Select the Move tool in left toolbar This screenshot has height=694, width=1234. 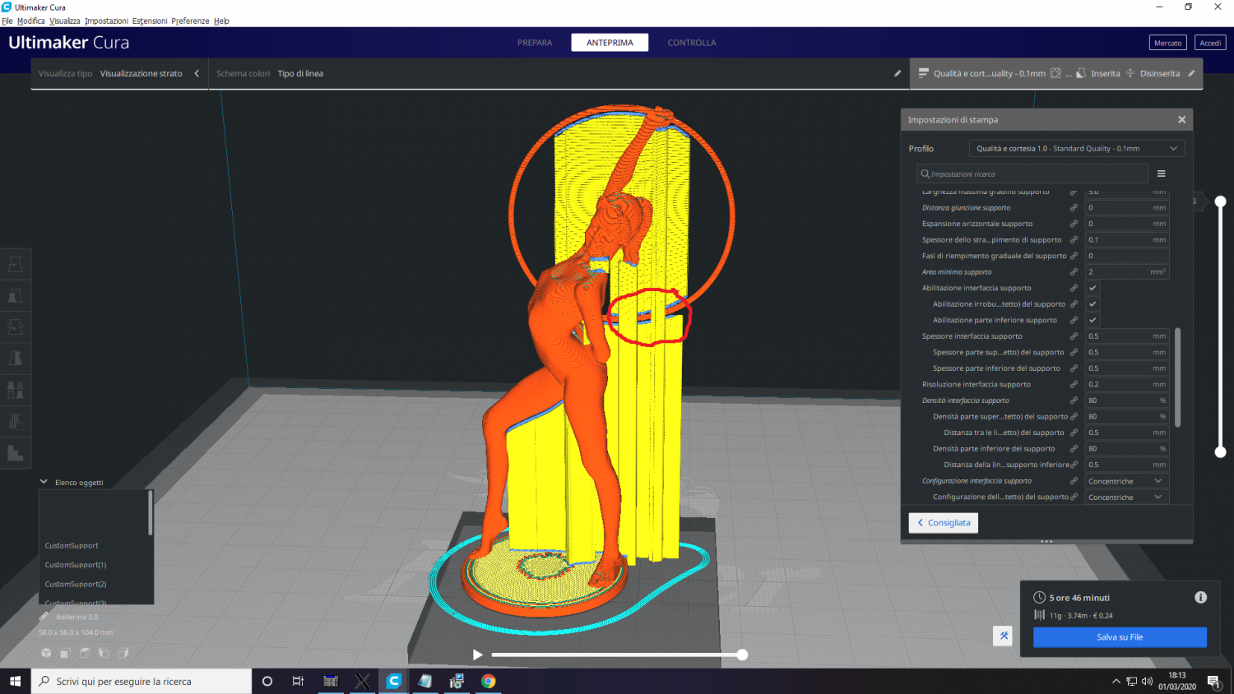point(15,264)
